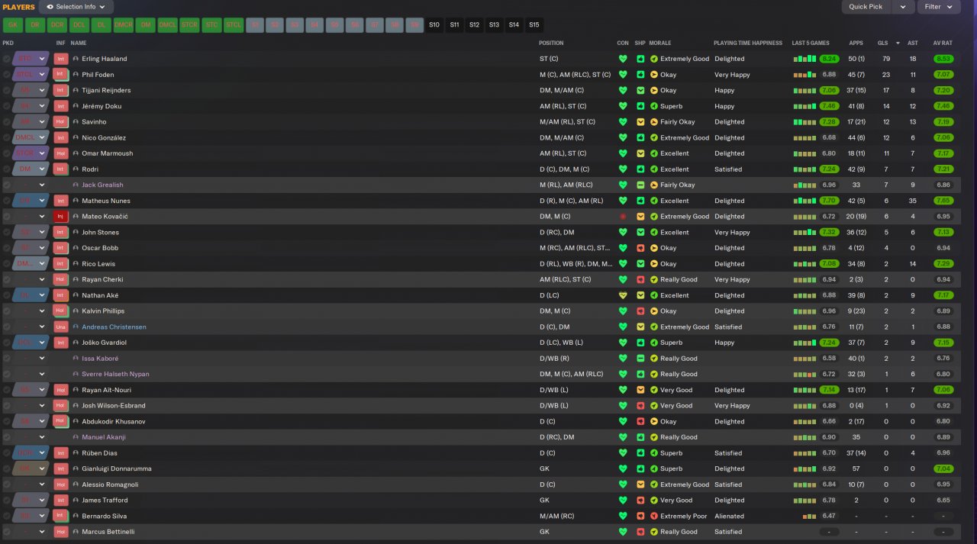Click the orange sharpness icon for Oscar Bobb
Screen dimensions: 977x544
(x=640, y=248)
